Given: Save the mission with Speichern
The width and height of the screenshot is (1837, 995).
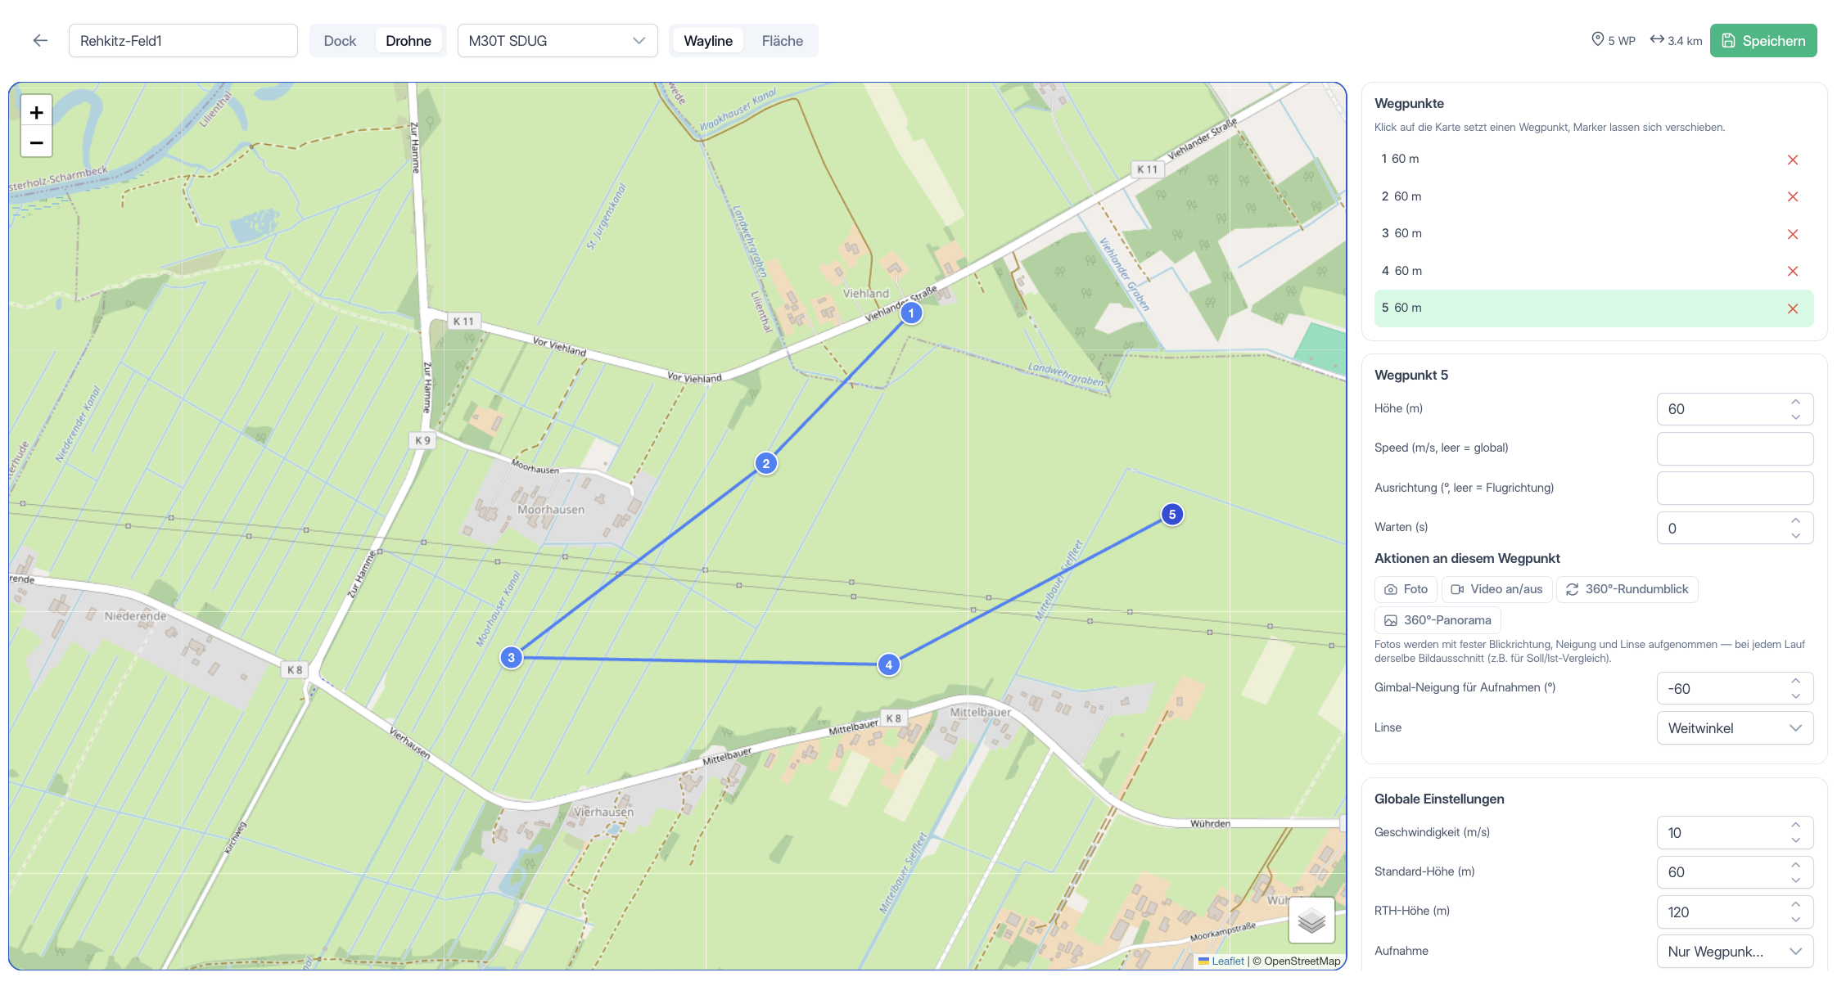Looking at the screenshot, I should pos(1763,41).
